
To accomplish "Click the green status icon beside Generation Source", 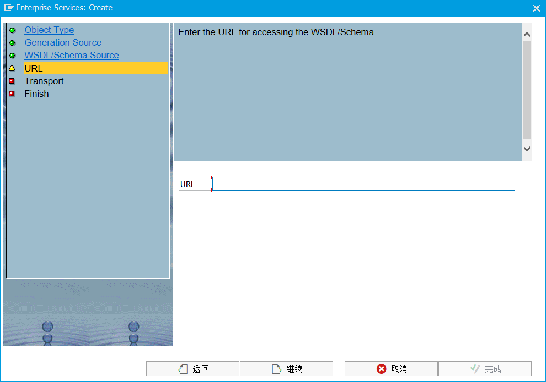I will click(x=12, y=42).
